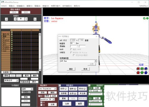Select previous eye morph left of blink
The height and width of the screenshot is (107, 149).
tap(90, 91)
